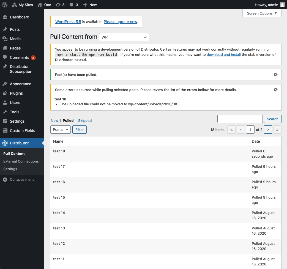Open the My Sites network icon
The height and width of the screenshot is (269, 287).
click(14, 5)
